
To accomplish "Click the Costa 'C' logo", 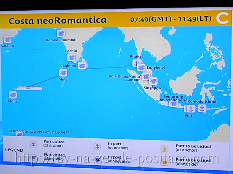I will point(222,18).
